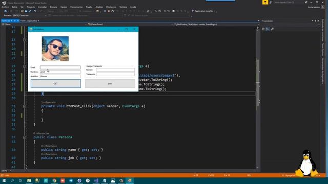The height and width of the screenshot is (184, 328).
Task: Click the Save All toolbar icon
Action: (x=30, y=11)
